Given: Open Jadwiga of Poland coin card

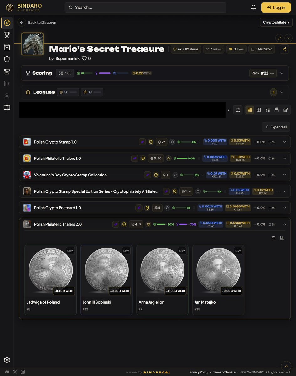Looking at the screenshot, I should (51, 280).
